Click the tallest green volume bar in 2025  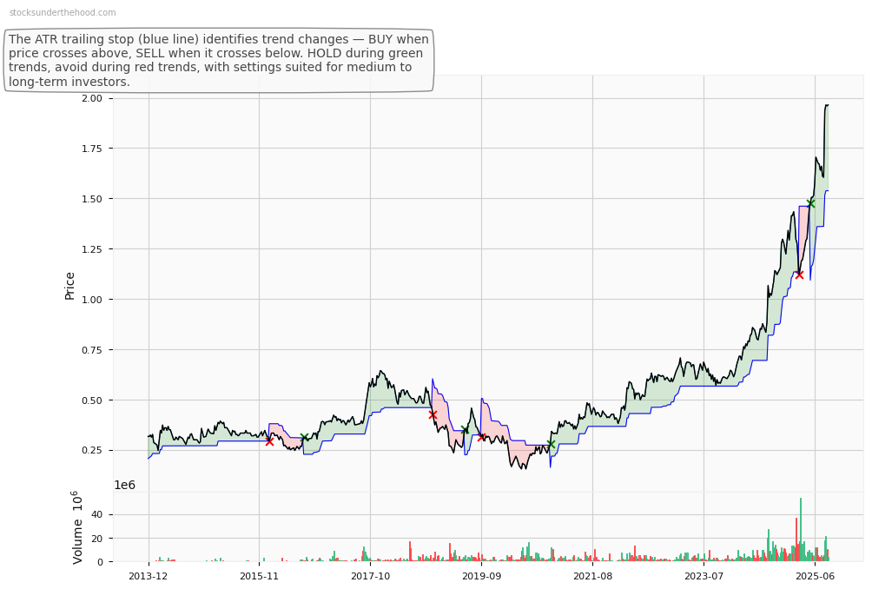point(801,529)
